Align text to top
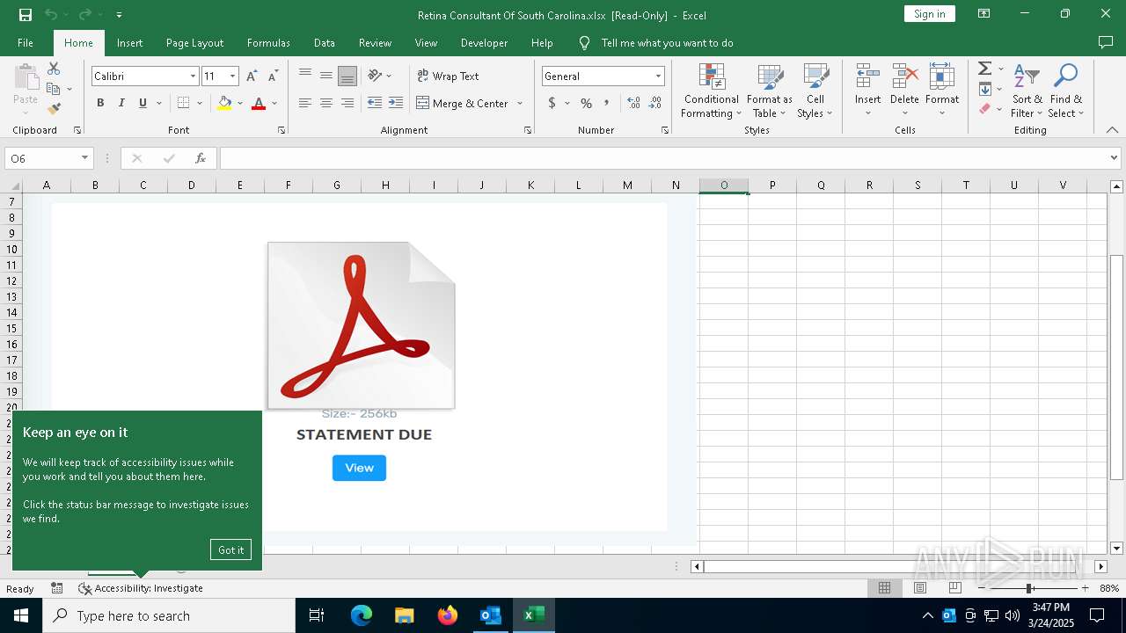Viewport: 1126px width, 633px height. (x=305, y=76)
